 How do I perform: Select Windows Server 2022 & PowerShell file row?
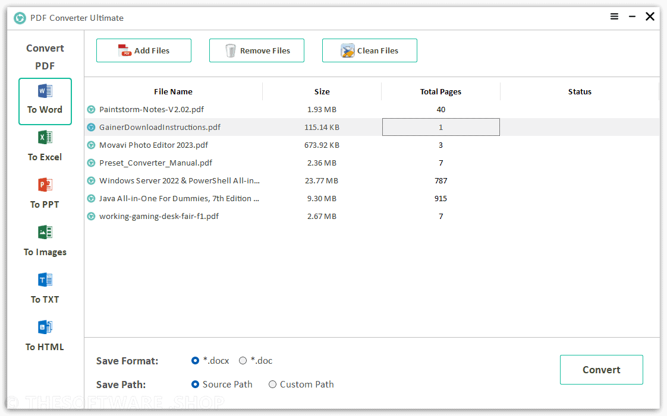372,181
